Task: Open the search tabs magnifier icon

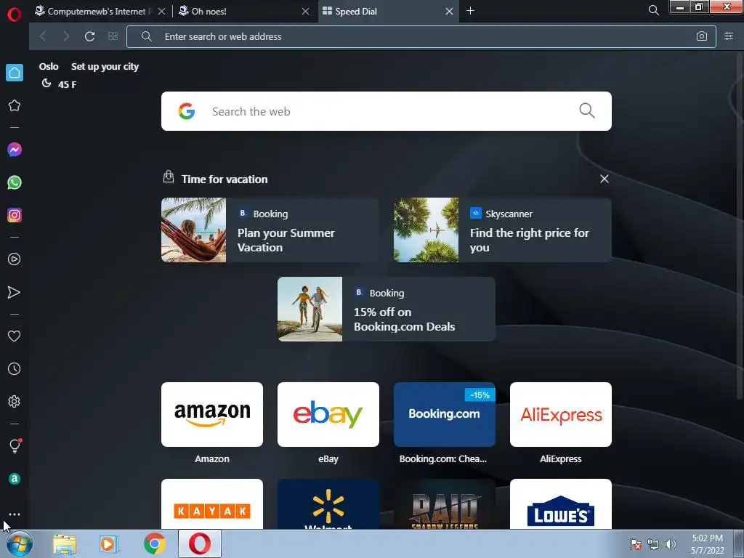Action: (x=653, y=10)
